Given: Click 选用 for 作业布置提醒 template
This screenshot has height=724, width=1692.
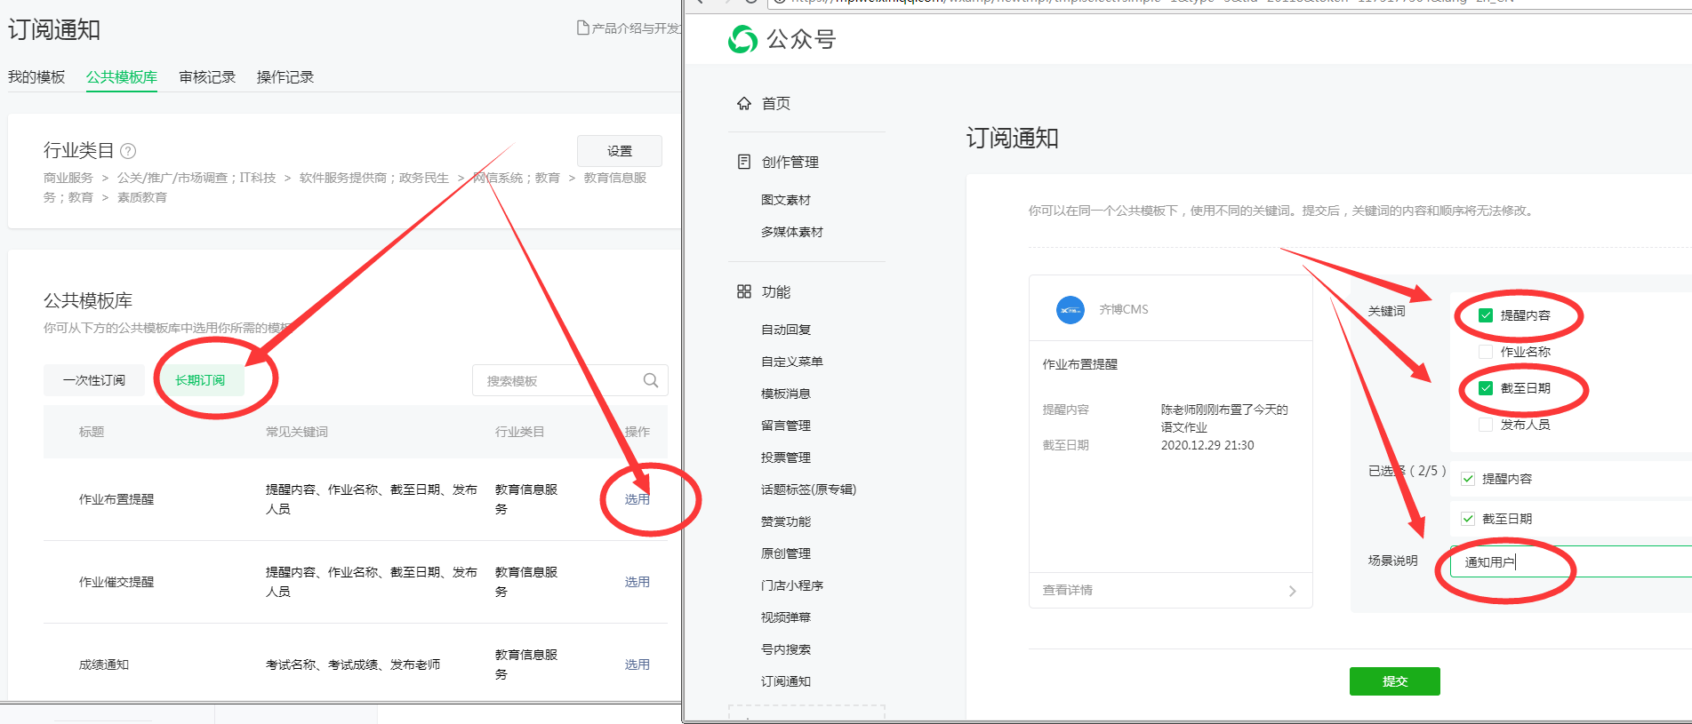Looking at the screenshot, I should click(637, 499).
